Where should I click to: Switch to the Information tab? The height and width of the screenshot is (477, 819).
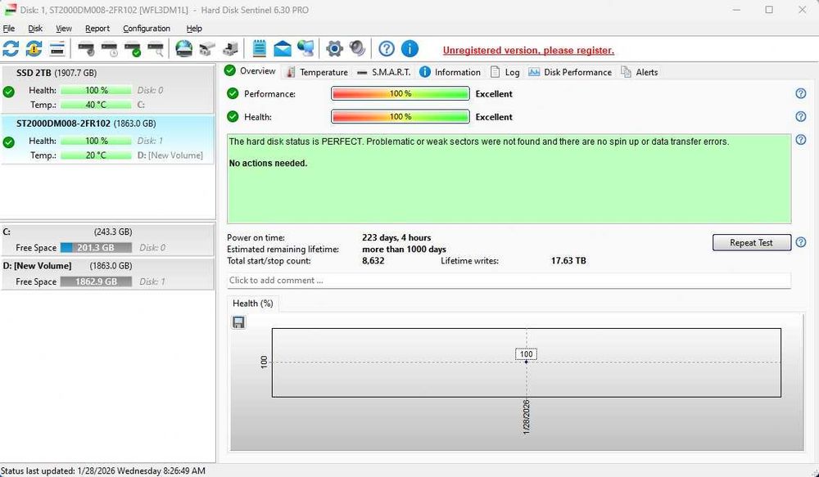click(x=450, y=72)
